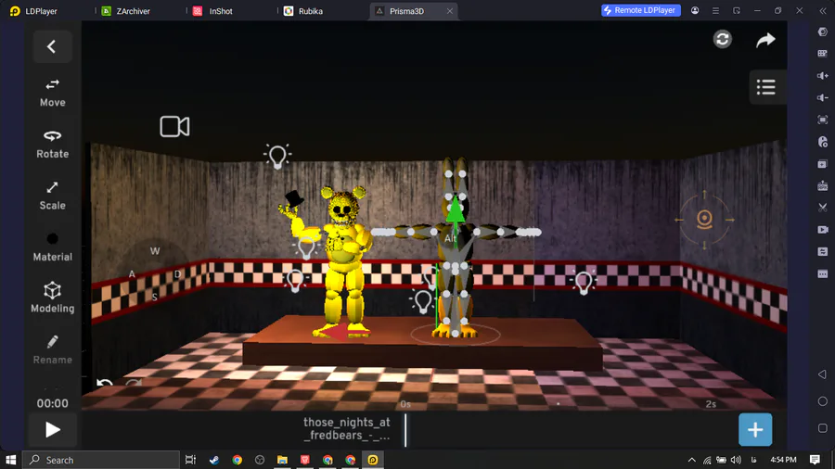
Task: Open the Material tool
Action: pos(52,247)
